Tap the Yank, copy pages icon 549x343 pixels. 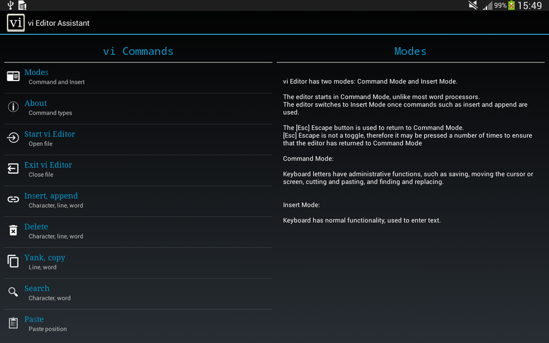[x=13, y=261]
